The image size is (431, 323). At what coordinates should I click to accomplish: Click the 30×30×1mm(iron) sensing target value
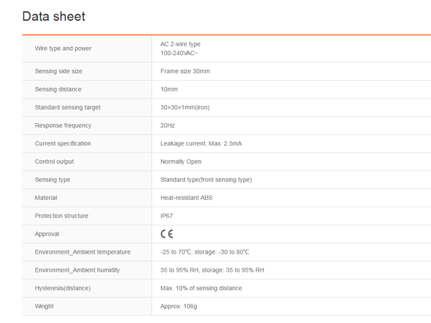[187, 108]
